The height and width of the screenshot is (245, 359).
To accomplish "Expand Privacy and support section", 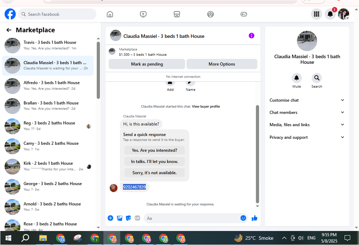I will click(307, 137).
